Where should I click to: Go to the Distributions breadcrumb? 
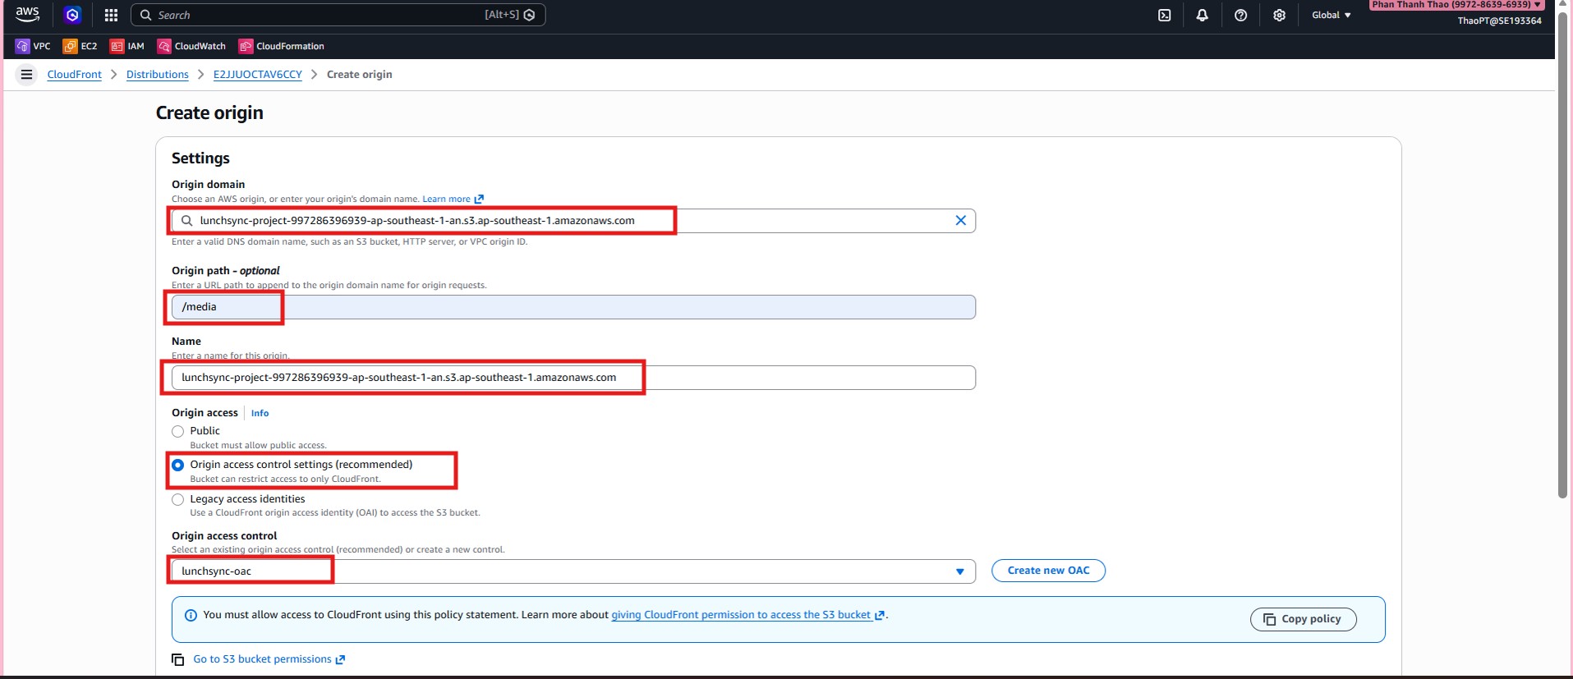(x=157, y=75)
